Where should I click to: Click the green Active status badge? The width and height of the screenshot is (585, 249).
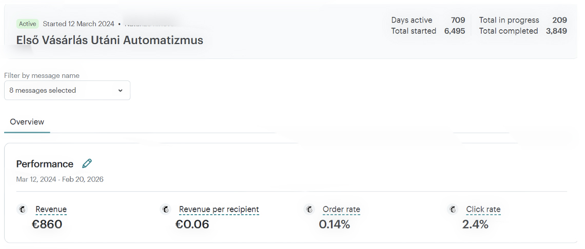click(28, 24)
